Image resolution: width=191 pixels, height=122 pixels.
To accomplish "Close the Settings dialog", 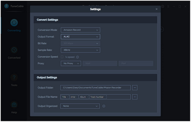I will coord(157,9).
